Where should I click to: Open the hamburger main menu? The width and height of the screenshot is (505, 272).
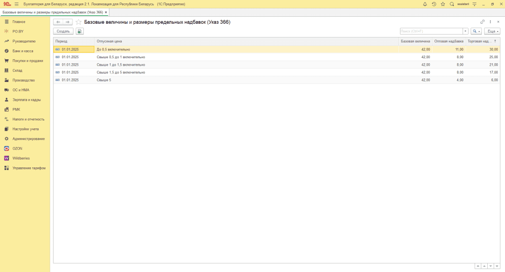(16, 4)
